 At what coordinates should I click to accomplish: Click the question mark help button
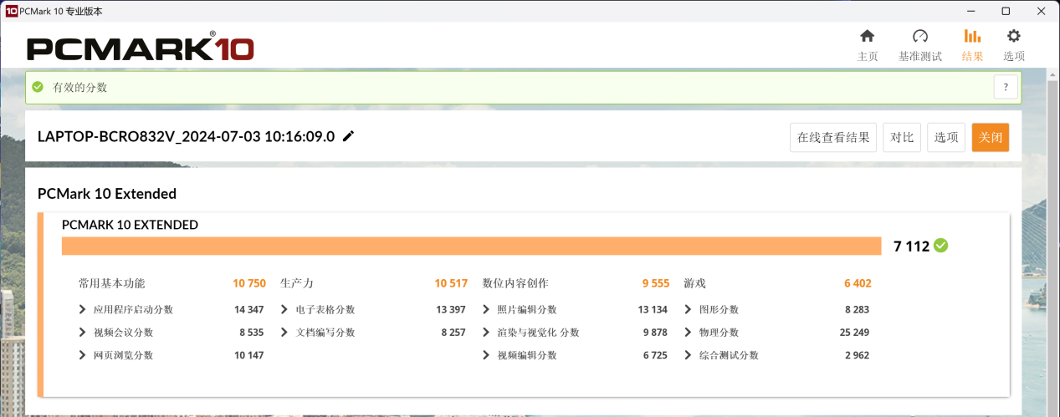coord(1006,87)
